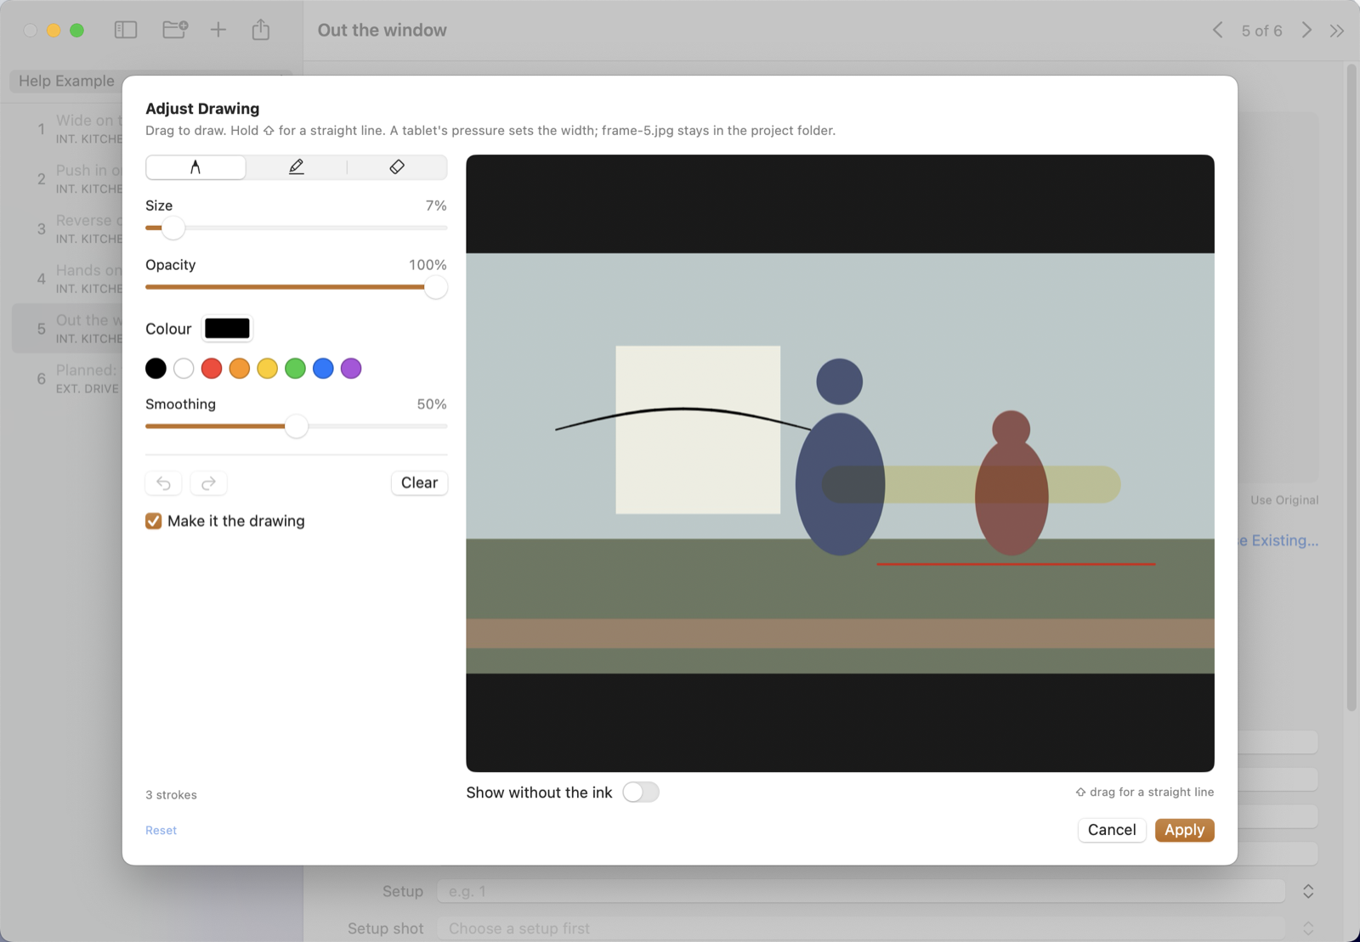
Task: Toggle the sidebar in main window
Action: pos(126,30)
